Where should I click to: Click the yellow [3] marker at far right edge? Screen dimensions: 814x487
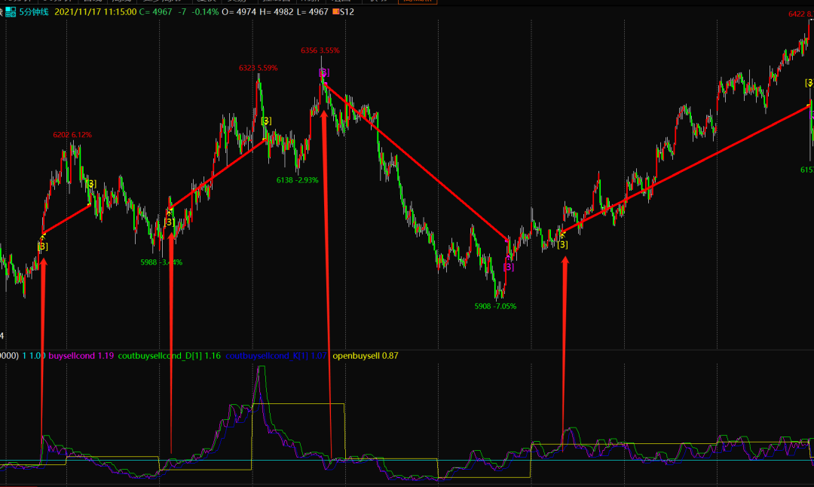(809, 82)
